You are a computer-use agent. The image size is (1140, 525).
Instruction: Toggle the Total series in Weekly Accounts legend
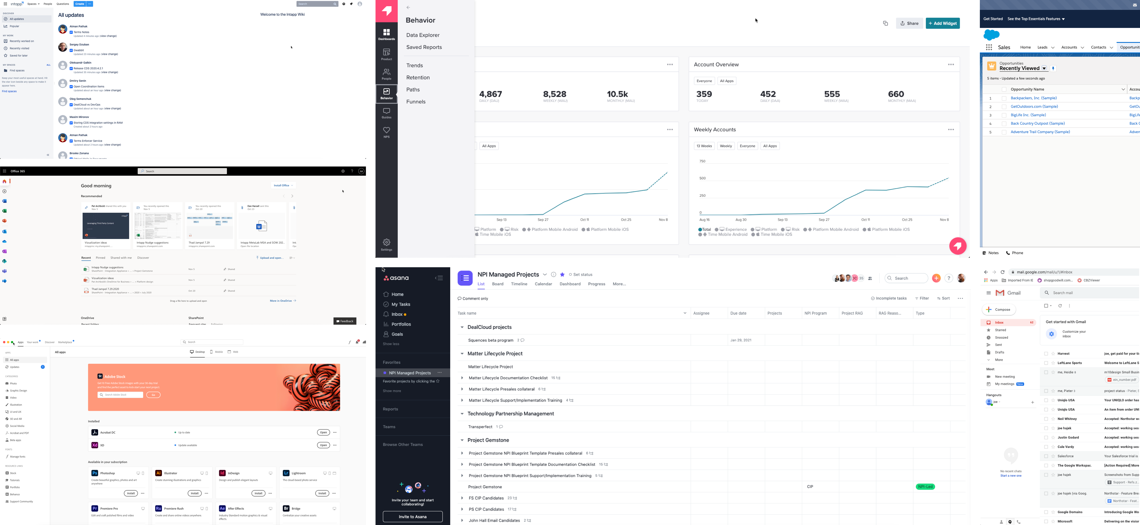[x=704, y=230]
